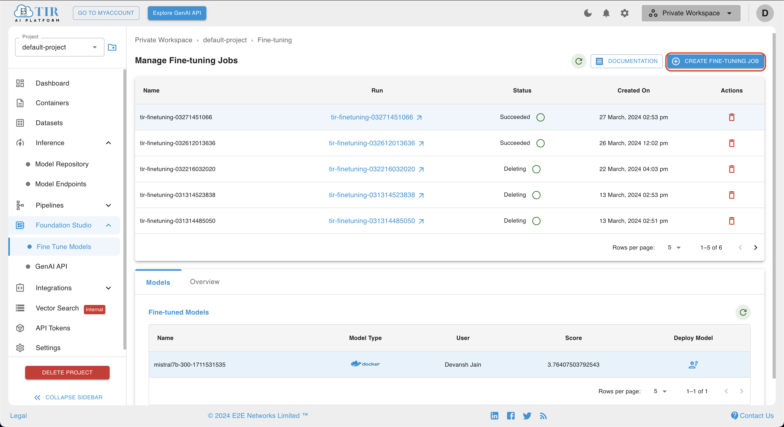The image size is (784, 427).
Task: Switch to Models tab
Action: (x=158, y=282)
